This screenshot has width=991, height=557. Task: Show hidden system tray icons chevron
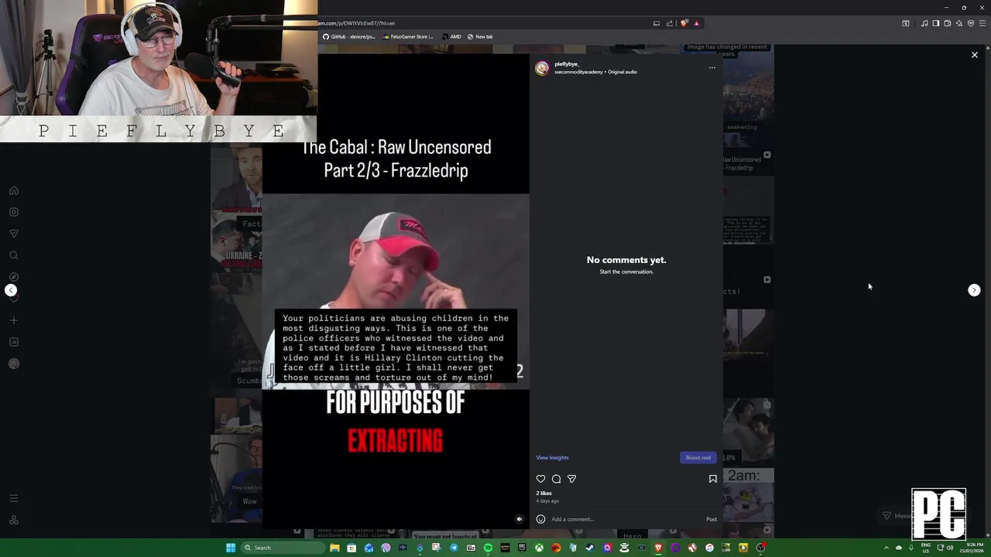(886, 548)
